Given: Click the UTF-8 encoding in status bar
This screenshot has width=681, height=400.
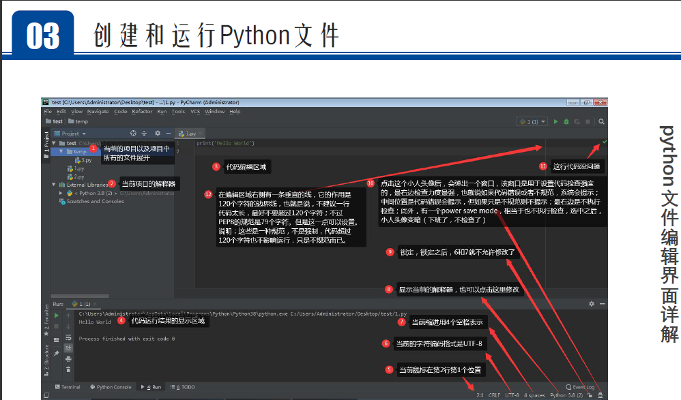Looking at the screenshot, I should 512,395.
